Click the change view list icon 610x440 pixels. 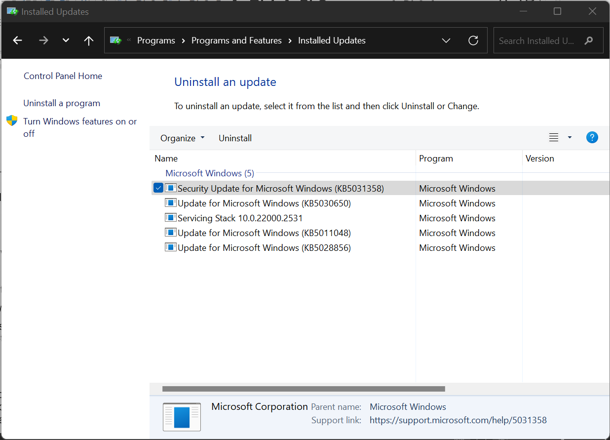(554, 138)
